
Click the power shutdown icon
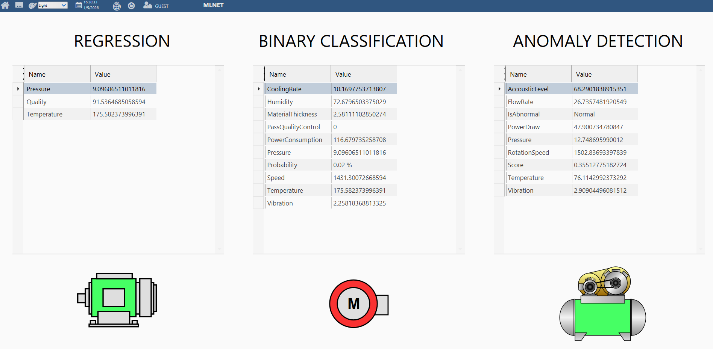131,6
